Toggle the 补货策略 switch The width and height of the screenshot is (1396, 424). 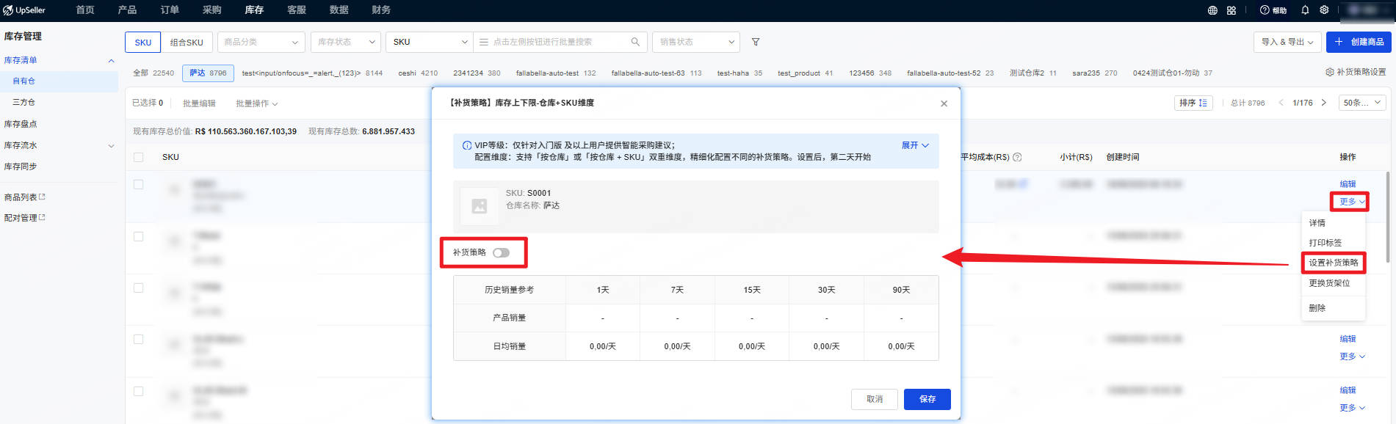(x=502, y=252)
